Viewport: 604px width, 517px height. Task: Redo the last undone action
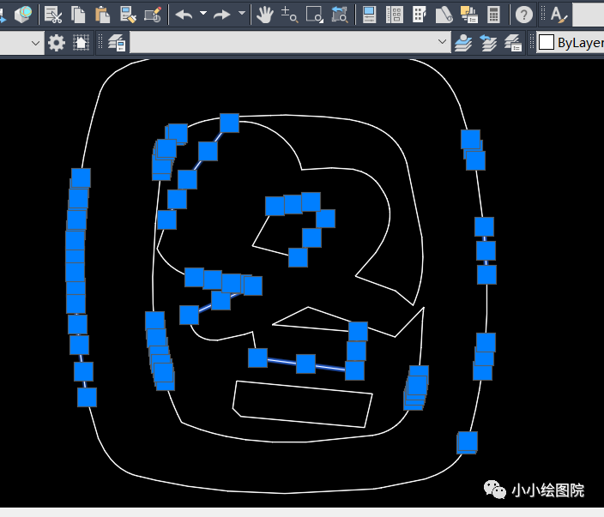pos(222,15)
